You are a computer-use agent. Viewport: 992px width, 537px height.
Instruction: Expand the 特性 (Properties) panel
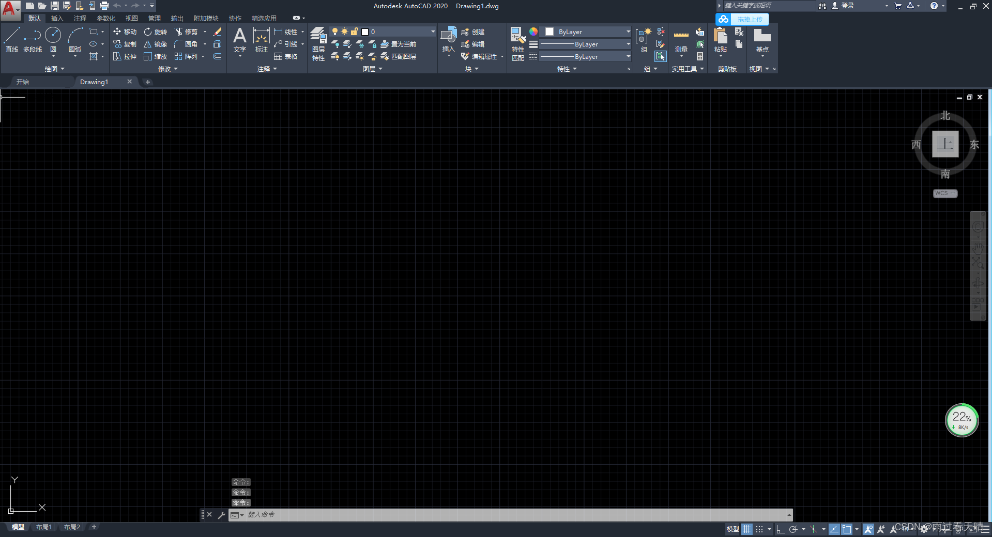567,69
